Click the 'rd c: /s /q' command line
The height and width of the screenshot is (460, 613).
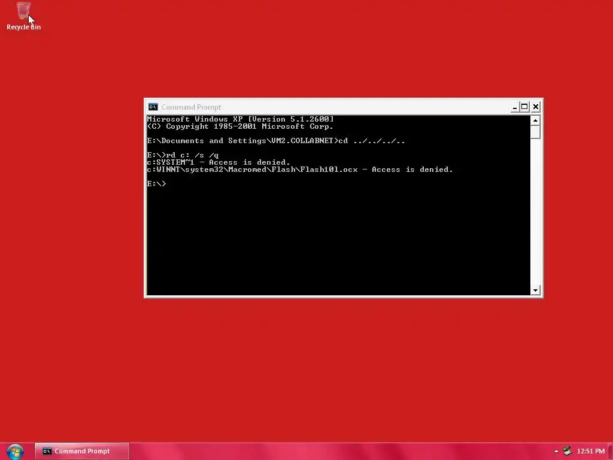click(x=183, y=155)
